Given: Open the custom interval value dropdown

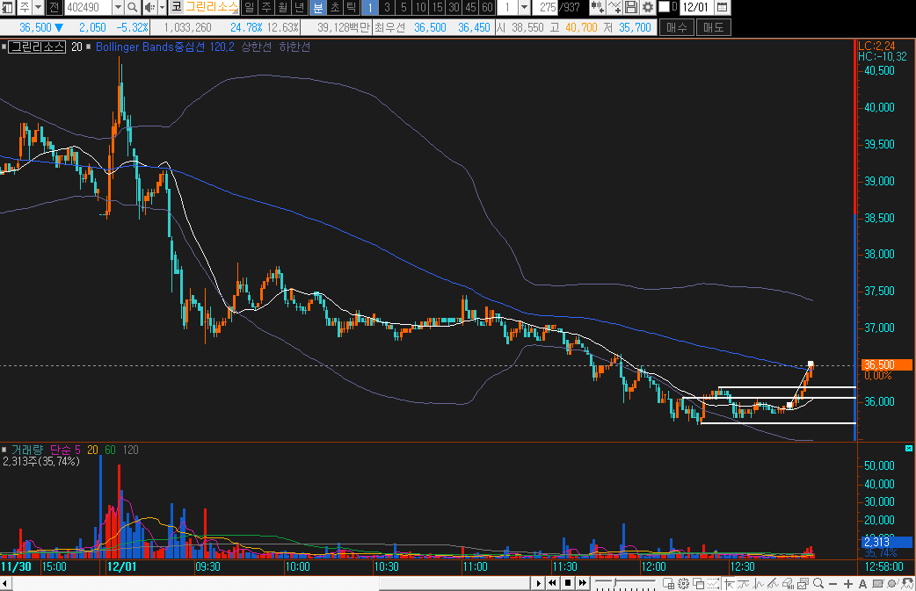Looking at the screenshot, I should click(x=524, y=7).
